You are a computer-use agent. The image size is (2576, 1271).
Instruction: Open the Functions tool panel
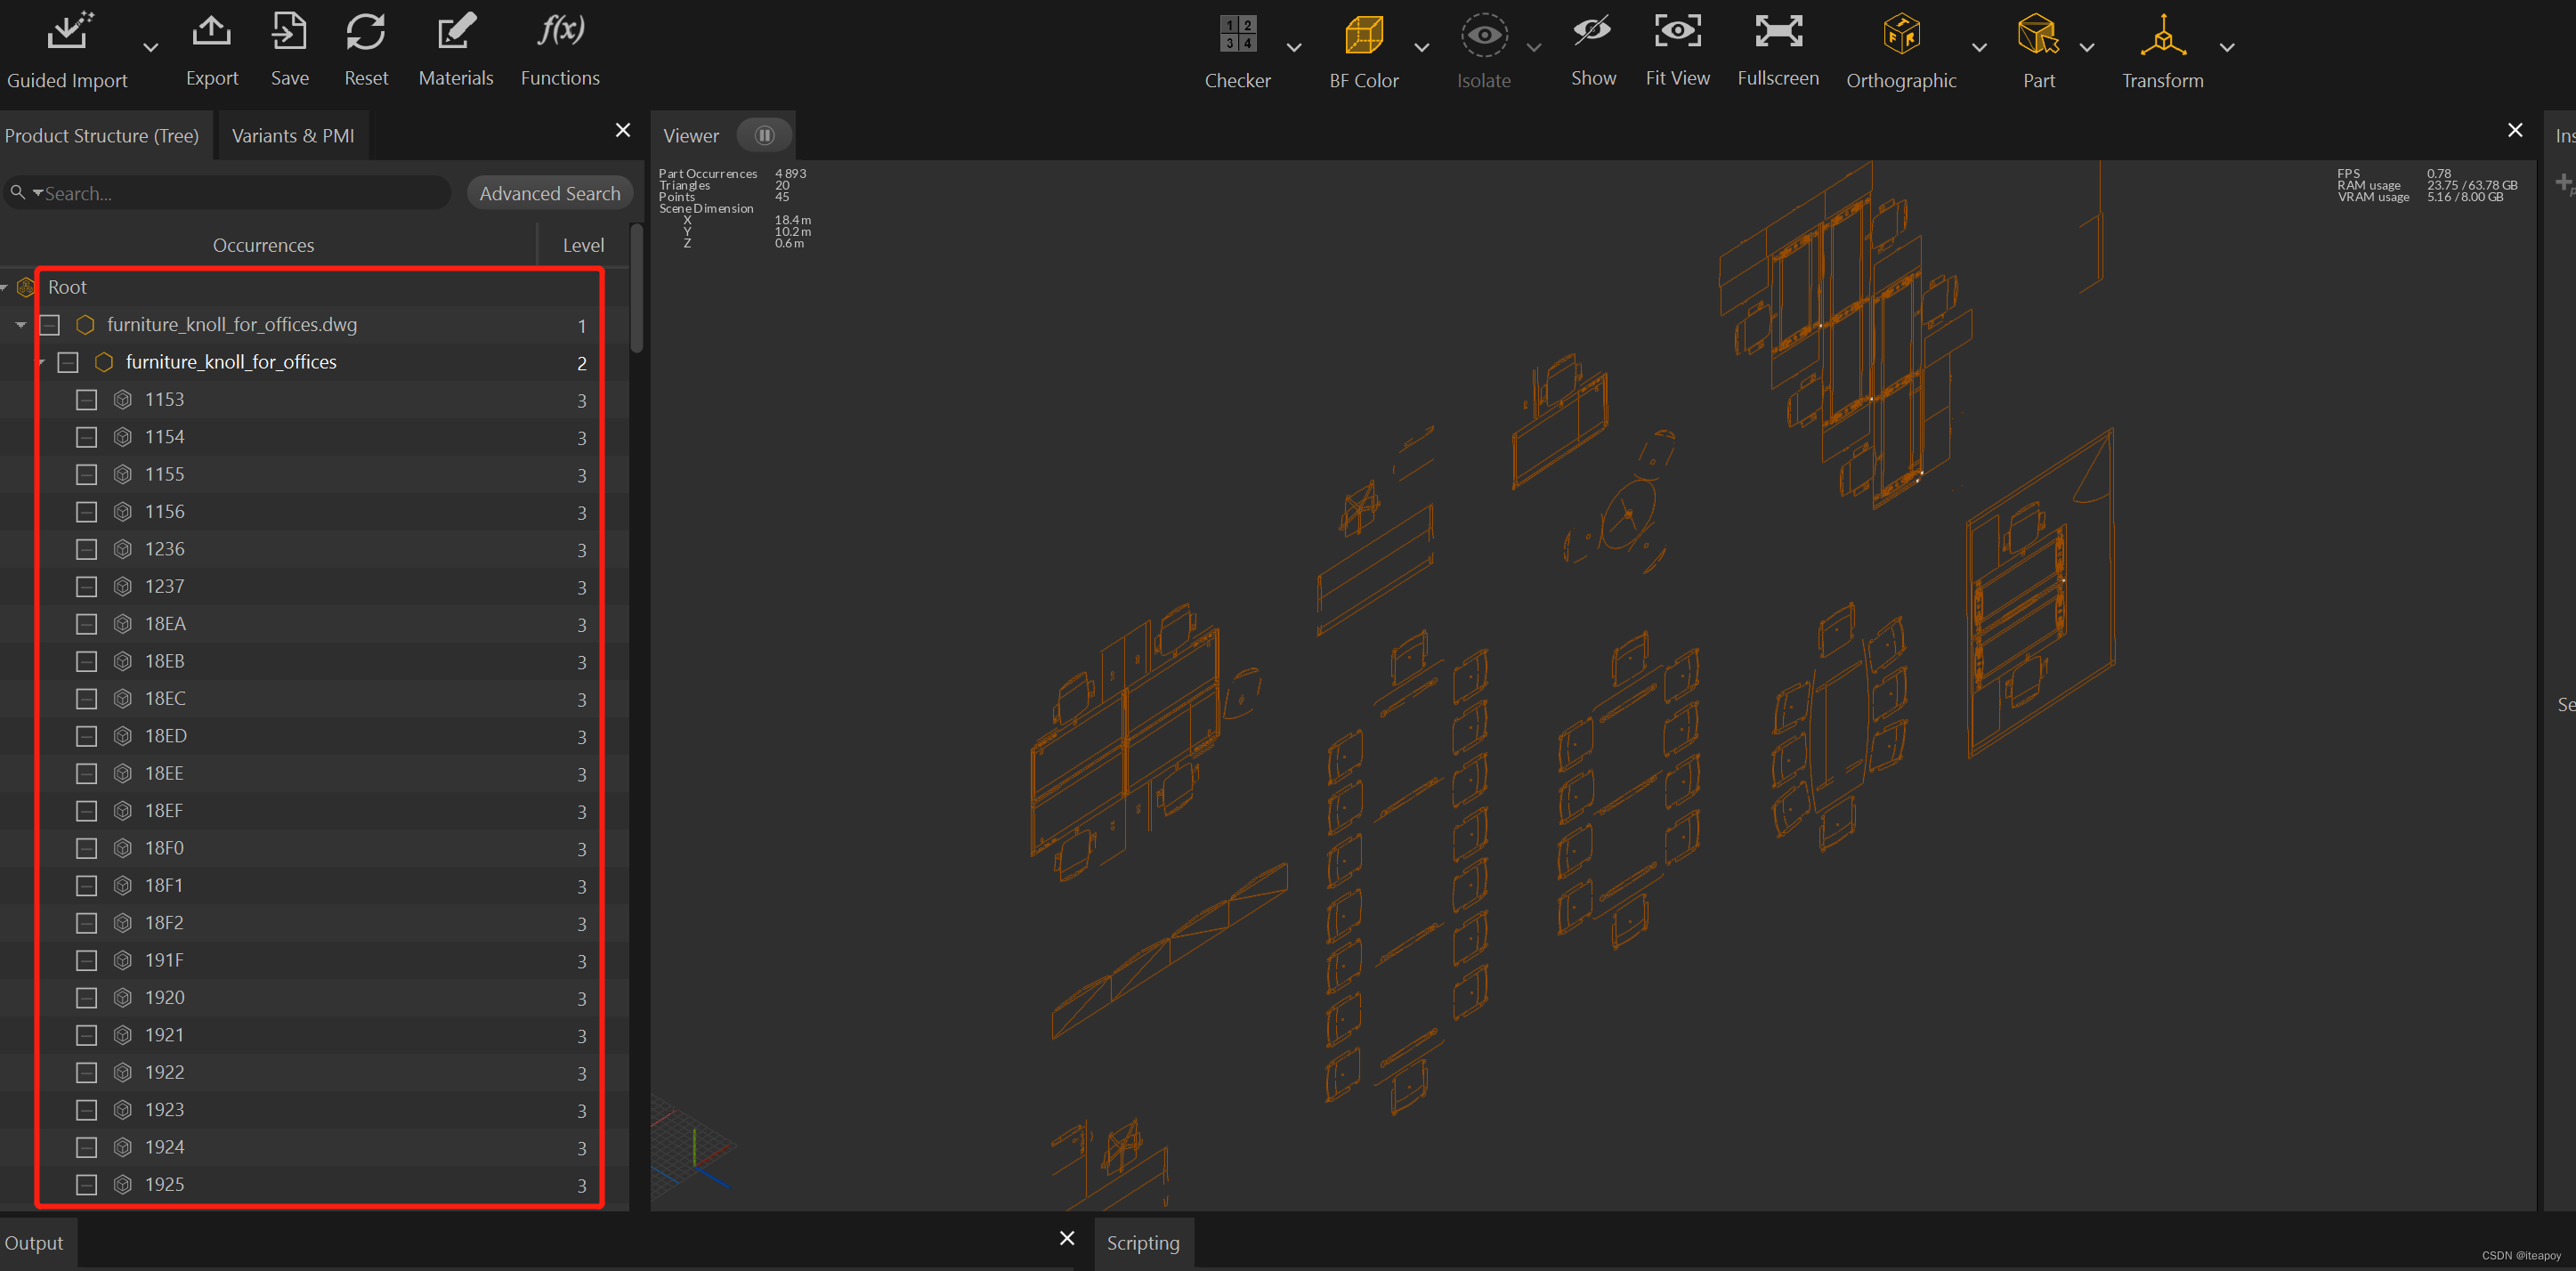coord(557,48)
